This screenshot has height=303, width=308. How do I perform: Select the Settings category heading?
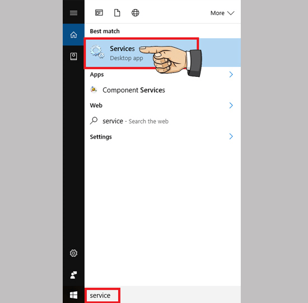click(x=101, y=137)
